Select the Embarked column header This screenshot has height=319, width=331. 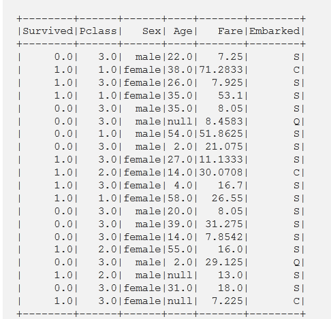[x=274, y=31]
